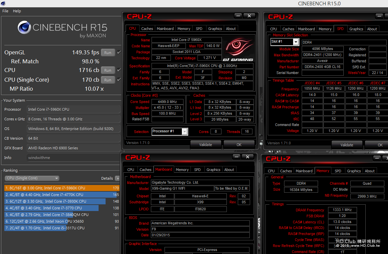Run the OpenGL benchmark test
Screen dimensions: 388x254
click(x=108, y=53)
